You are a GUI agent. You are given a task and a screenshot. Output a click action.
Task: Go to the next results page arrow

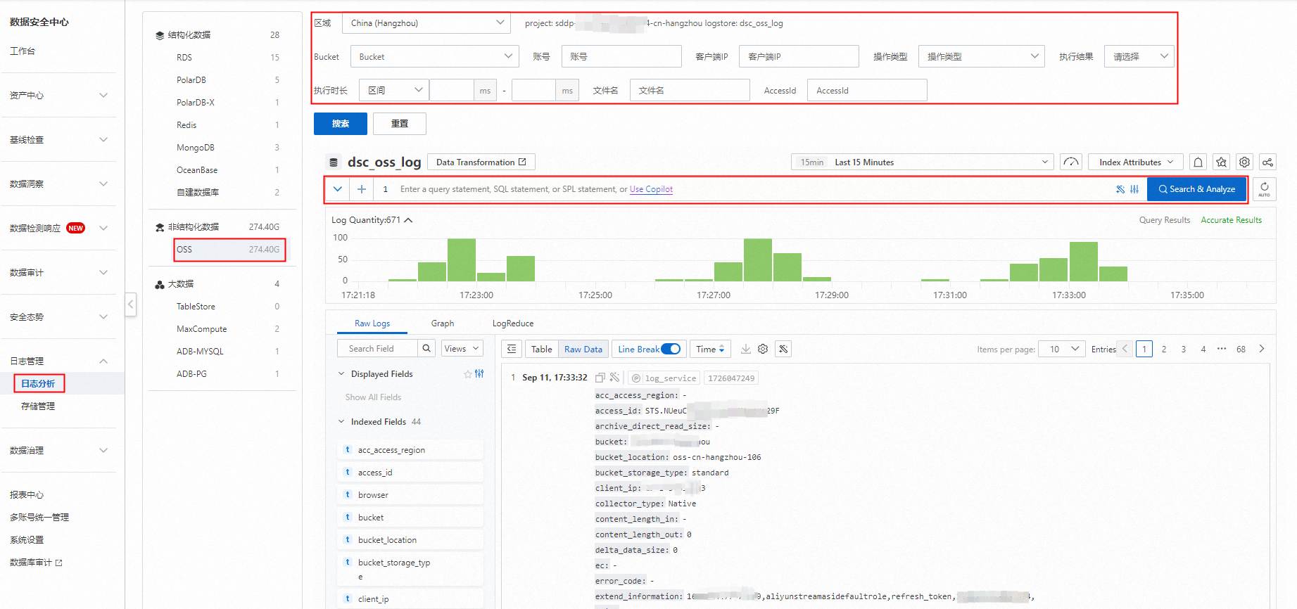click(1262, 349)
